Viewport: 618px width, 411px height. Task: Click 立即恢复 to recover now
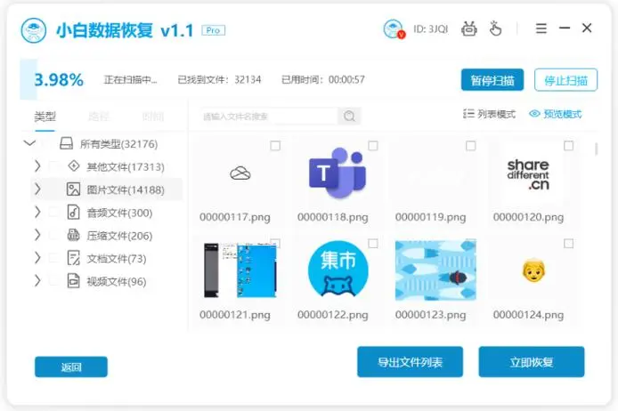tap(532, 362)
